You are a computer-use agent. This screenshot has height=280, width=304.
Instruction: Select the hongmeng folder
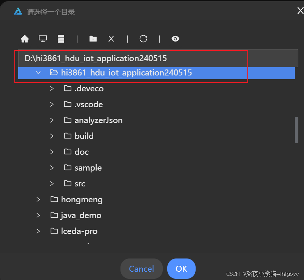76,200
